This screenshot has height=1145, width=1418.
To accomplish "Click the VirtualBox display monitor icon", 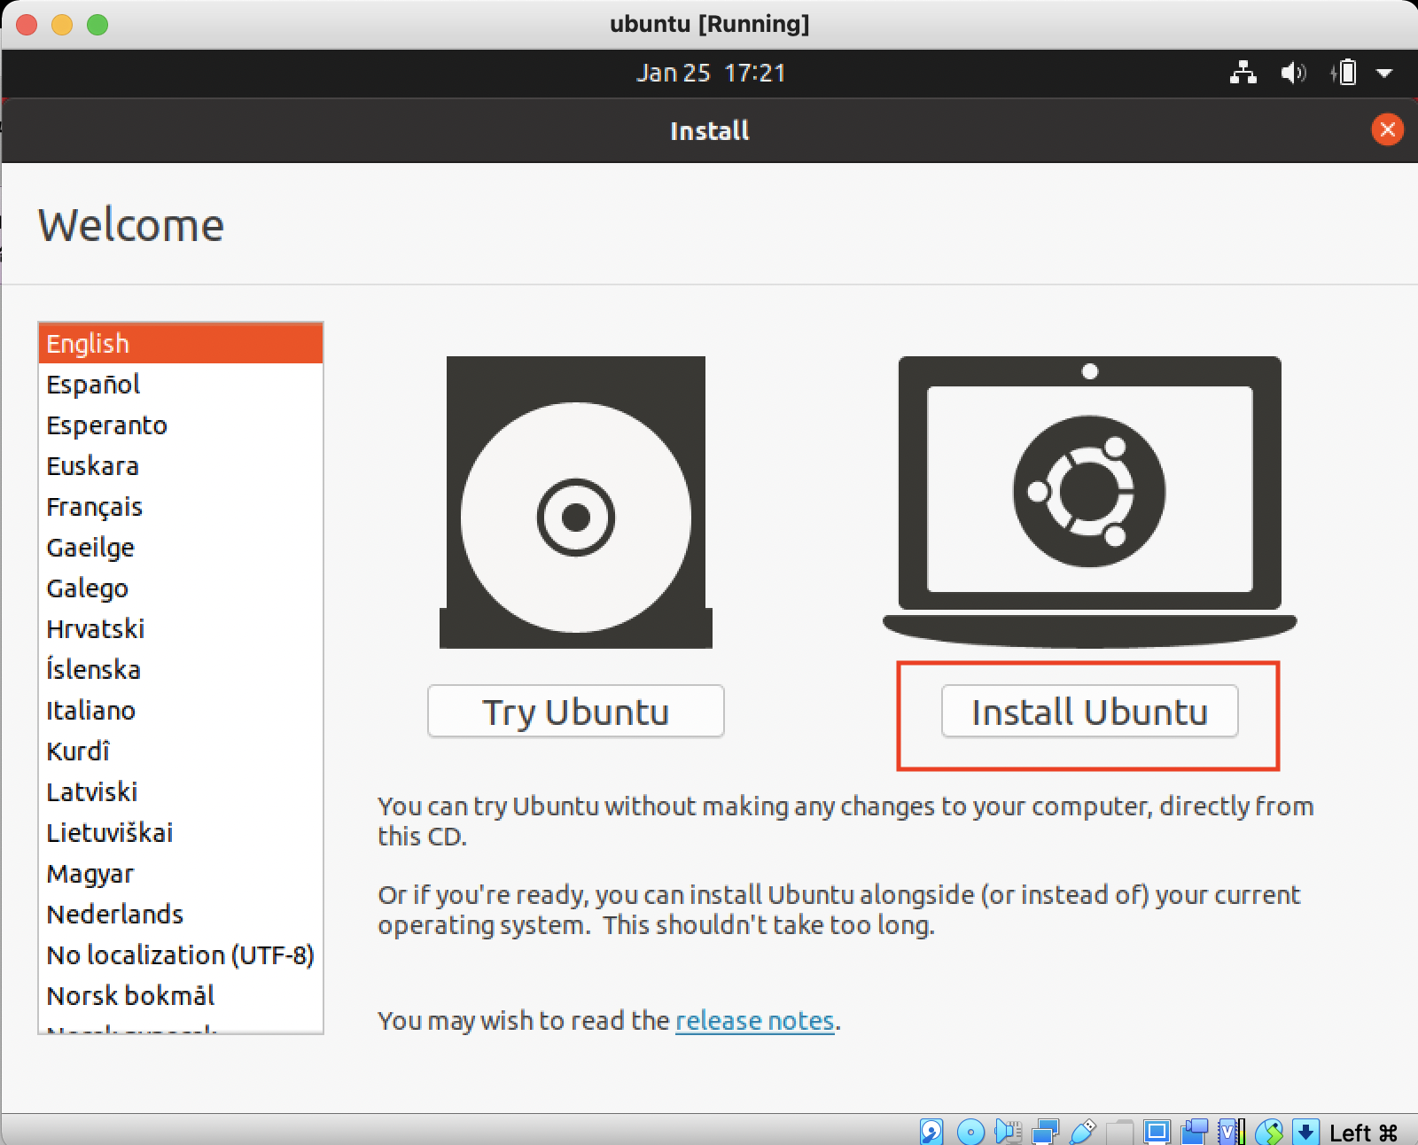I will pyautogui.click(x=1157, y=1132).
